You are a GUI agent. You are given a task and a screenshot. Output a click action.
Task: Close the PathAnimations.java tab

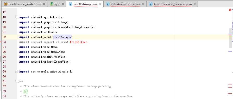(143, 4)
